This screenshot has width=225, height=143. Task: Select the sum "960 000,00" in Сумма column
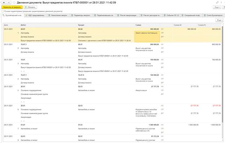(155, 29)
